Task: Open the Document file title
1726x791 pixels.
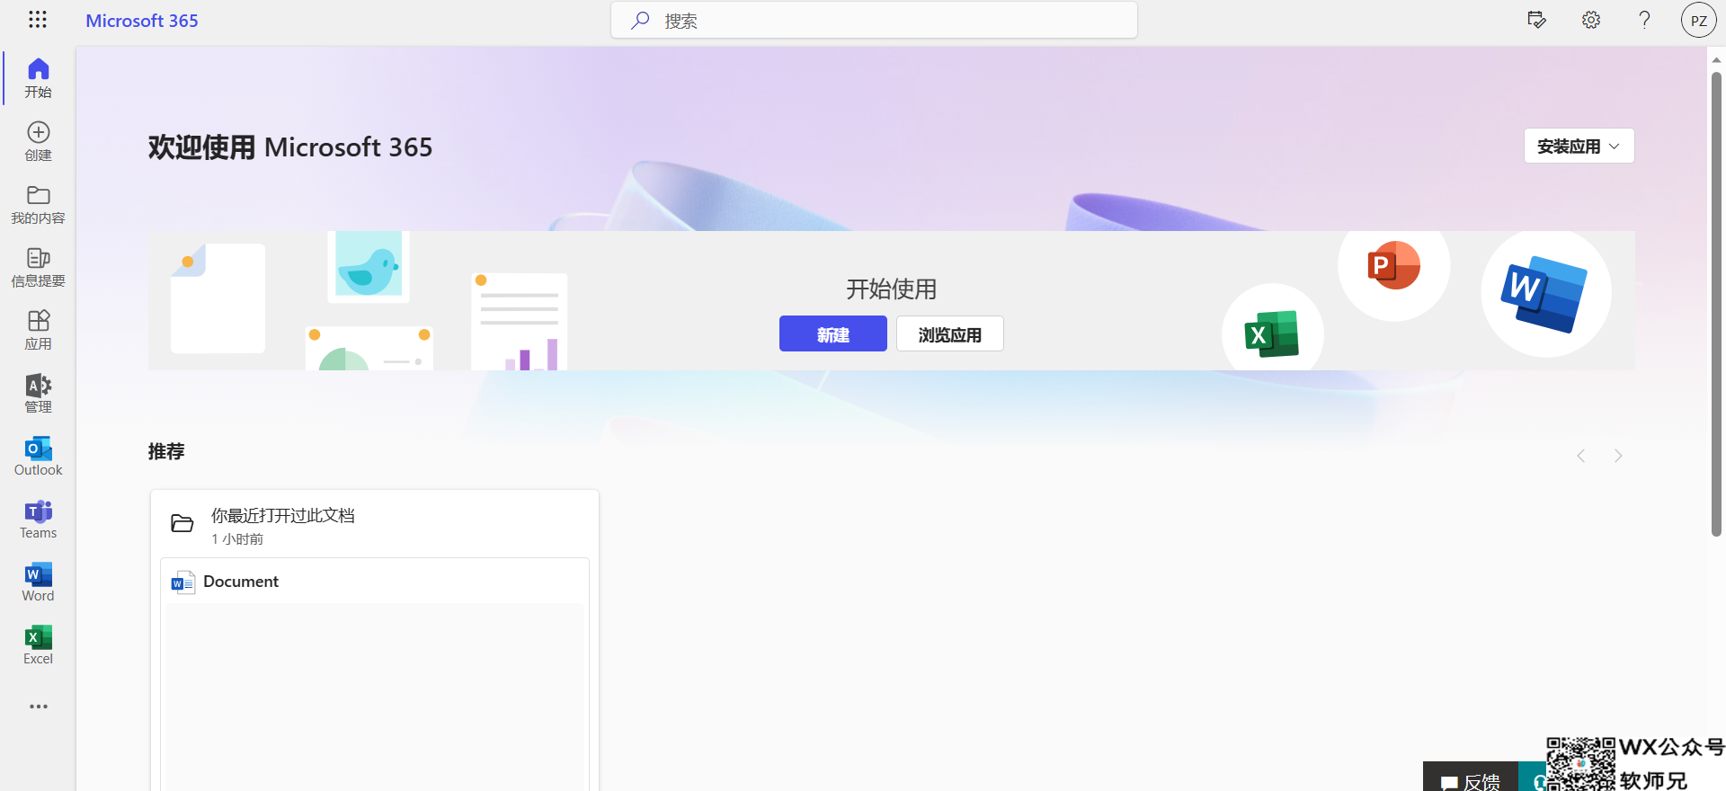Action: coord(241,582)
